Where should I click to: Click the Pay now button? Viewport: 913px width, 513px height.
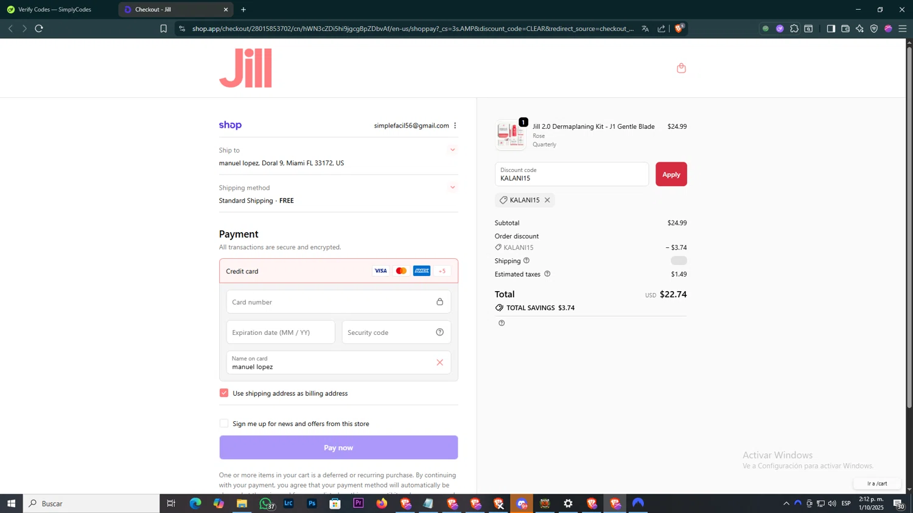click(x=338, y=448)
